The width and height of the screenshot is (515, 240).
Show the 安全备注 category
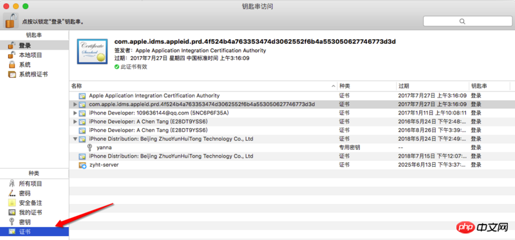click(x=35, y=203)
